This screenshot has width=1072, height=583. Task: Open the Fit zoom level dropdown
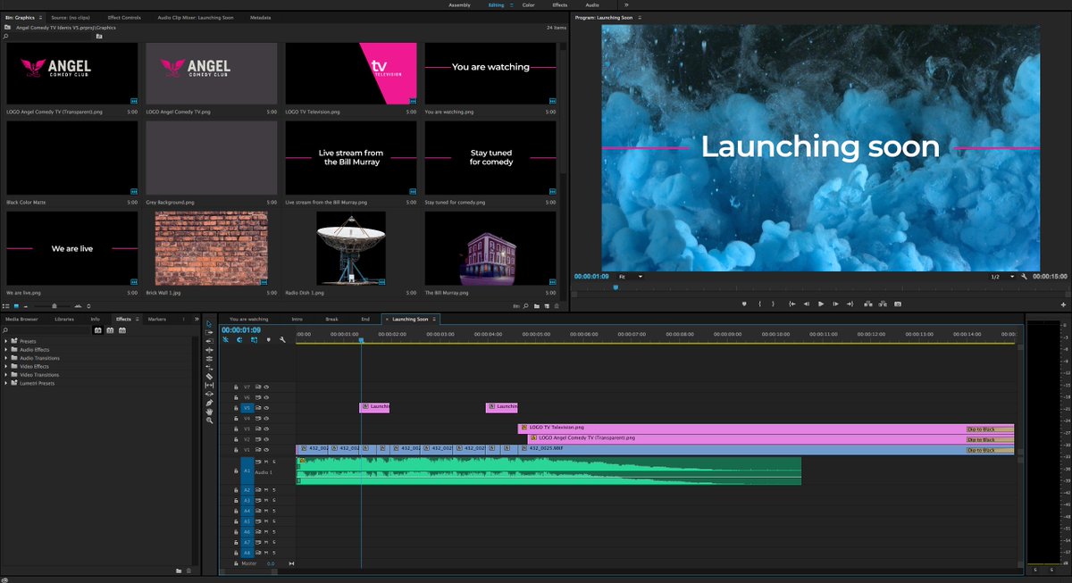pyautogui.click(x=631, y=277)
